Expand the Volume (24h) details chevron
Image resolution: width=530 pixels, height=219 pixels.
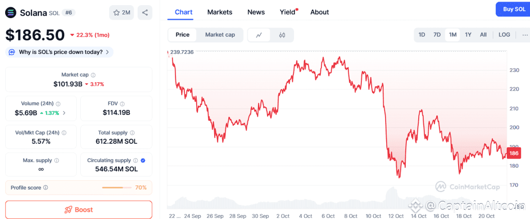click(x=64, y=112)
